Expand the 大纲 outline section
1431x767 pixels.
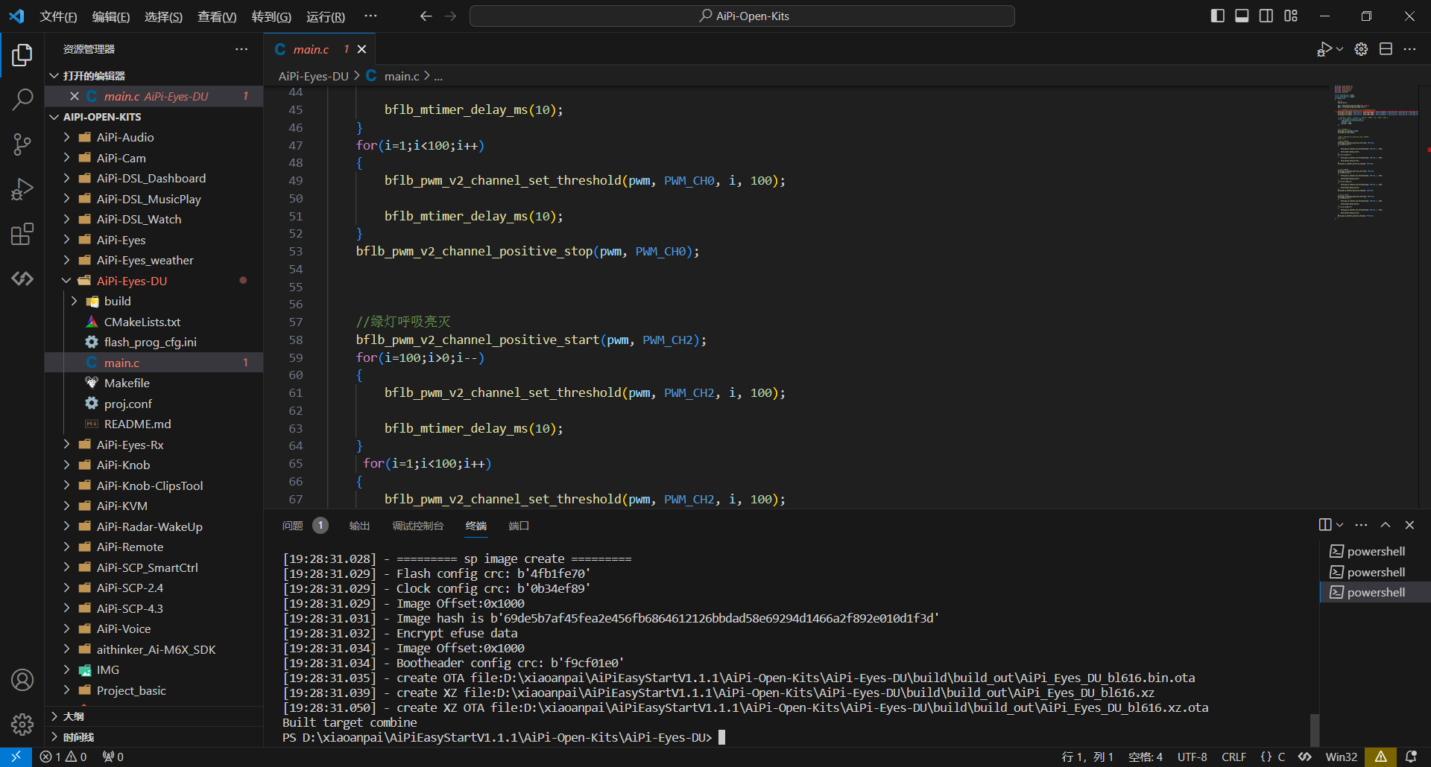pyautogui.click(x=154, y=716)
